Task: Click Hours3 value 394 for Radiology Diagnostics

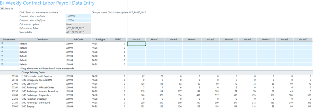Action: click(180, 95)
